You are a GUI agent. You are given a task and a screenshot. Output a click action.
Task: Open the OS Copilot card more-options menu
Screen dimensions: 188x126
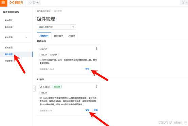click(96, 87)
